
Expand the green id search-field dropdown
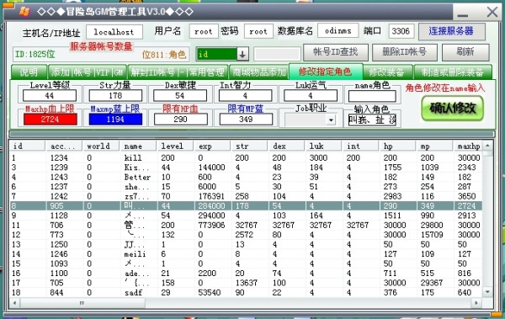pyautogui.click(x=243, y=54)
